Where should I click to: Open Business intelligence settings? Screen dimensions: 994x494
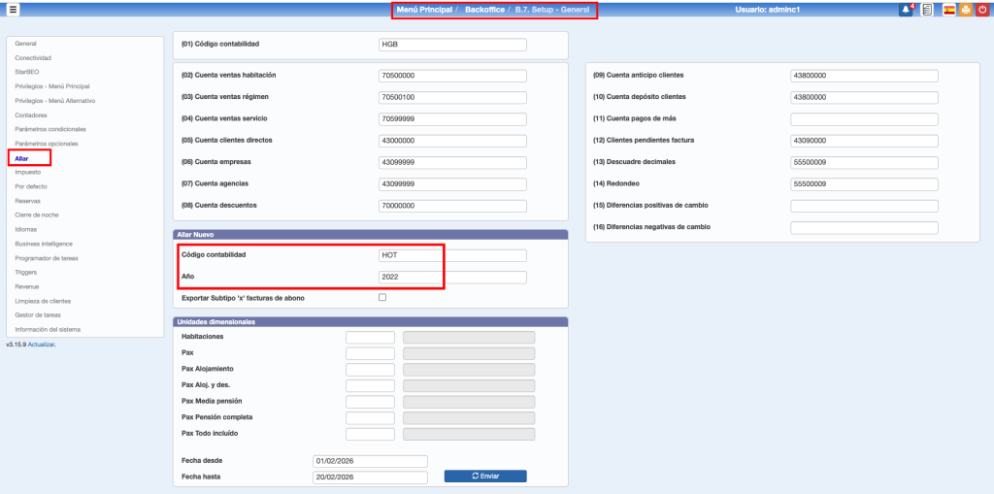[x=44, y=244]
